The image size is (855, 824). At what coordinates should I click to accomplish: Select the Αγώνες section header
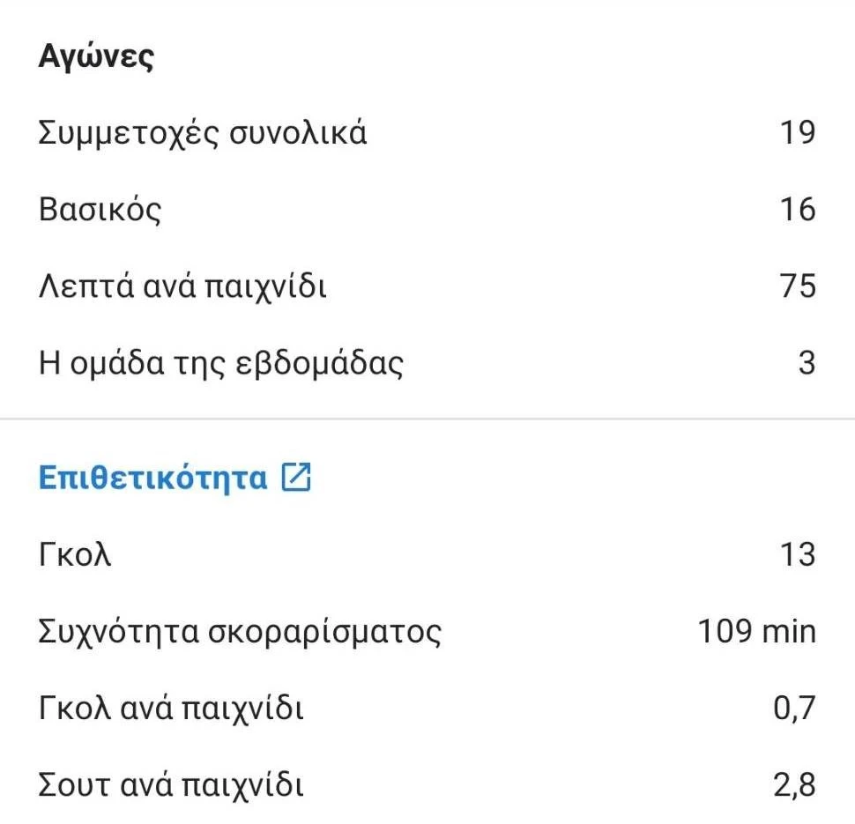[x=97, y=56]
